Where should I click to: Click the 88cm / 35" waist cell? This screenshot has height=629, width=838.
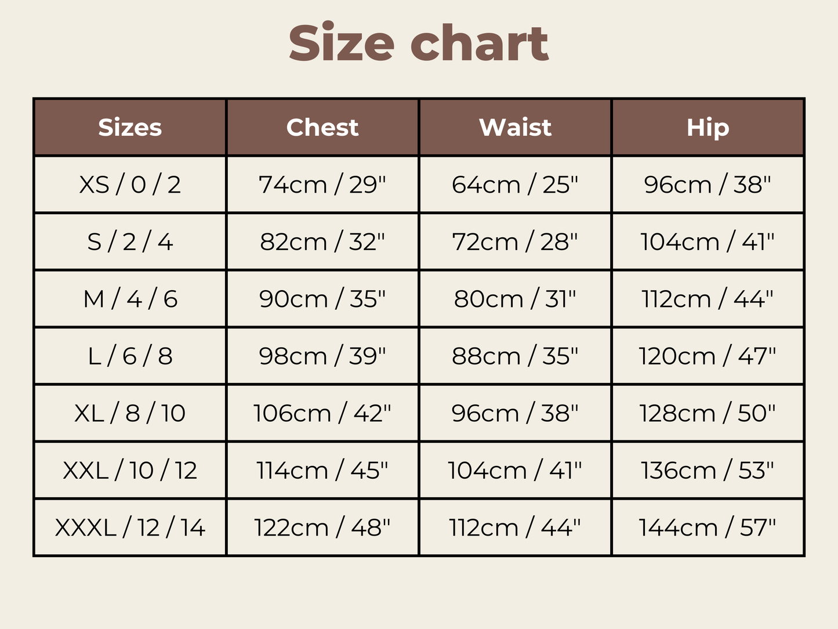[515, 356]
